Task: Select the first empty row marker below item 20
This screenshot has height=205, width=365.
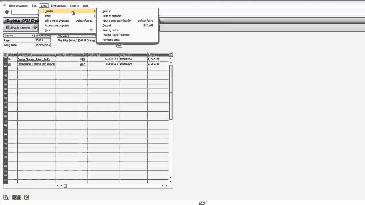Action: coord(5,68)
